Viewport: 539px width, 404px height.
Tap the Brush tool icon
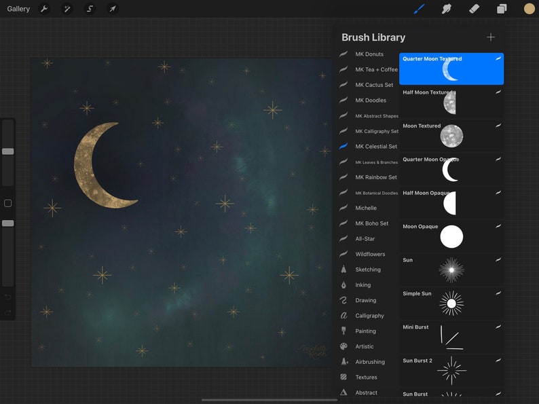coord(419,9)
